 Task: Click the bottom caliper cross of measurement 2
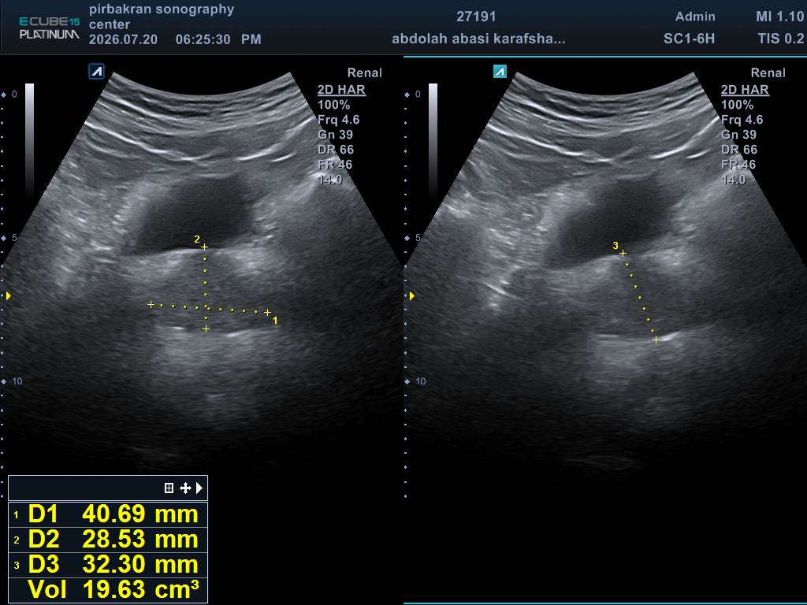tap(206, 328)
